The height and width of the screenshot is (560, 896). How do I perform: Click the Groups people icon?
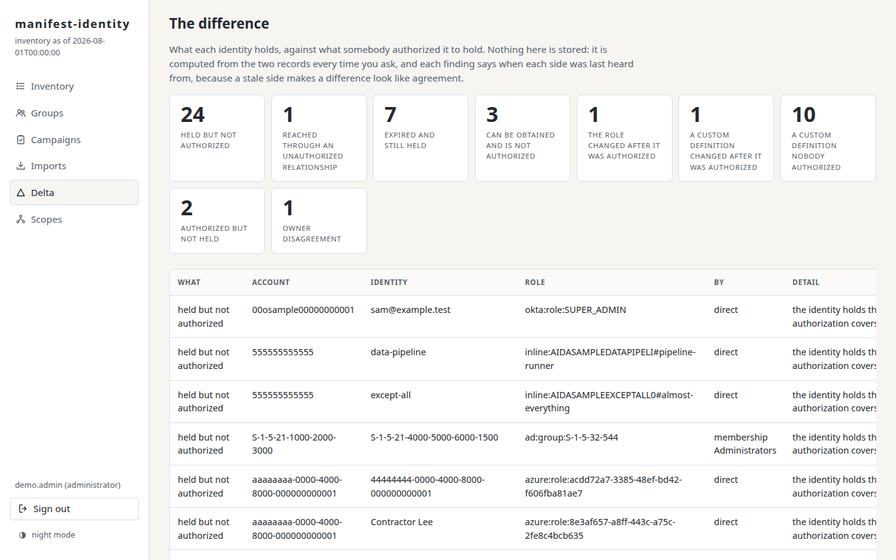coord(21,113)
